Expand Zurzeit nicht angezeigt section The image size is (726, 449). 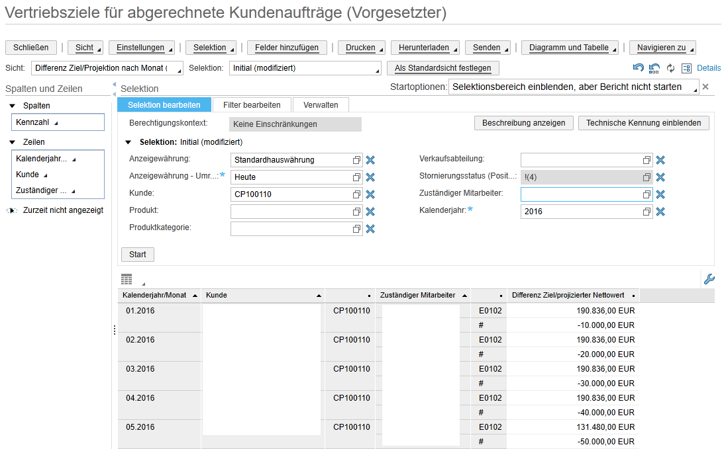coord(11,211)
